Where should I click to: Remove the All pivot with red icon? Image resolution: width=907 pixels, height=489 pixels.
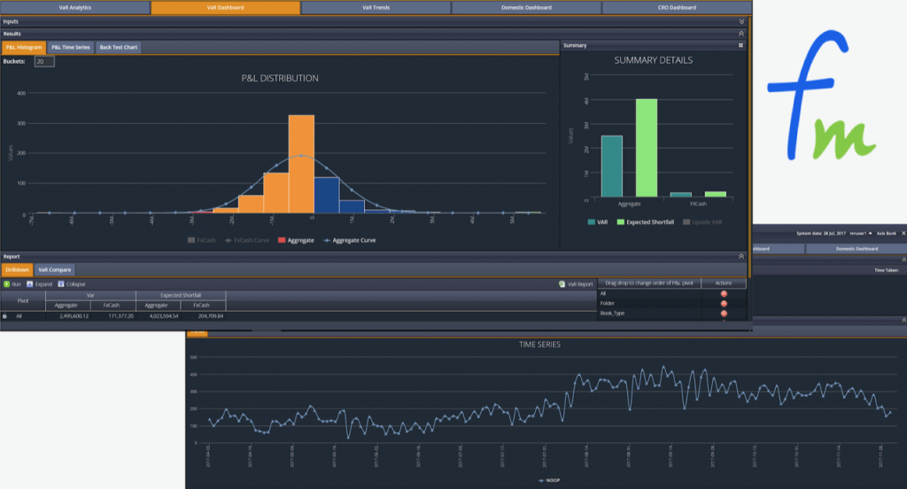click(x=724, y=294)
